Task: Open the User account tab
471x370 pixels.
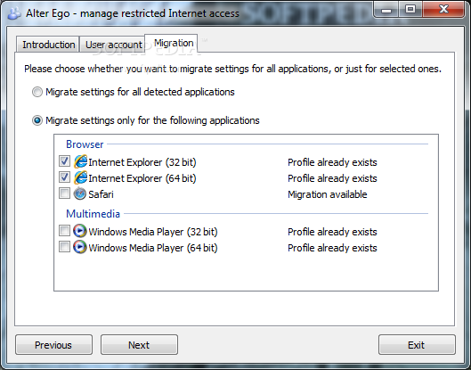Action: [113, 45]
